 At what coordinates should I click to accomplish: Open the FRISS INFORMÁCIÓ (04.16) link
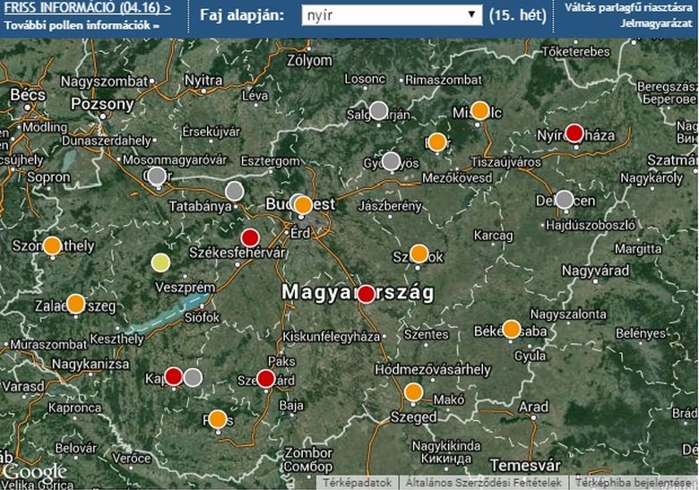[86, 8]
